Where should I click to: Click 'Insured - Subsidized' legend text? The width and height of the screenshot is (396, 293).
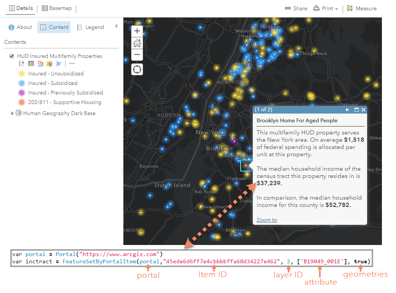(53, 83)
